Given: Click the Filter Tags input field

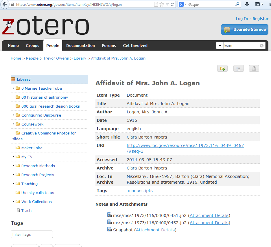Looking at the screenshot, I should 32,234.
